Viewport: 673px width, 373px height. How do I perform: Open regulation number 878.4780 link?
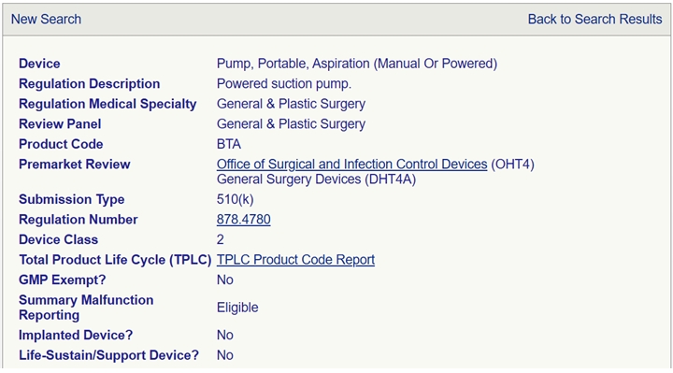coord(243,220)
